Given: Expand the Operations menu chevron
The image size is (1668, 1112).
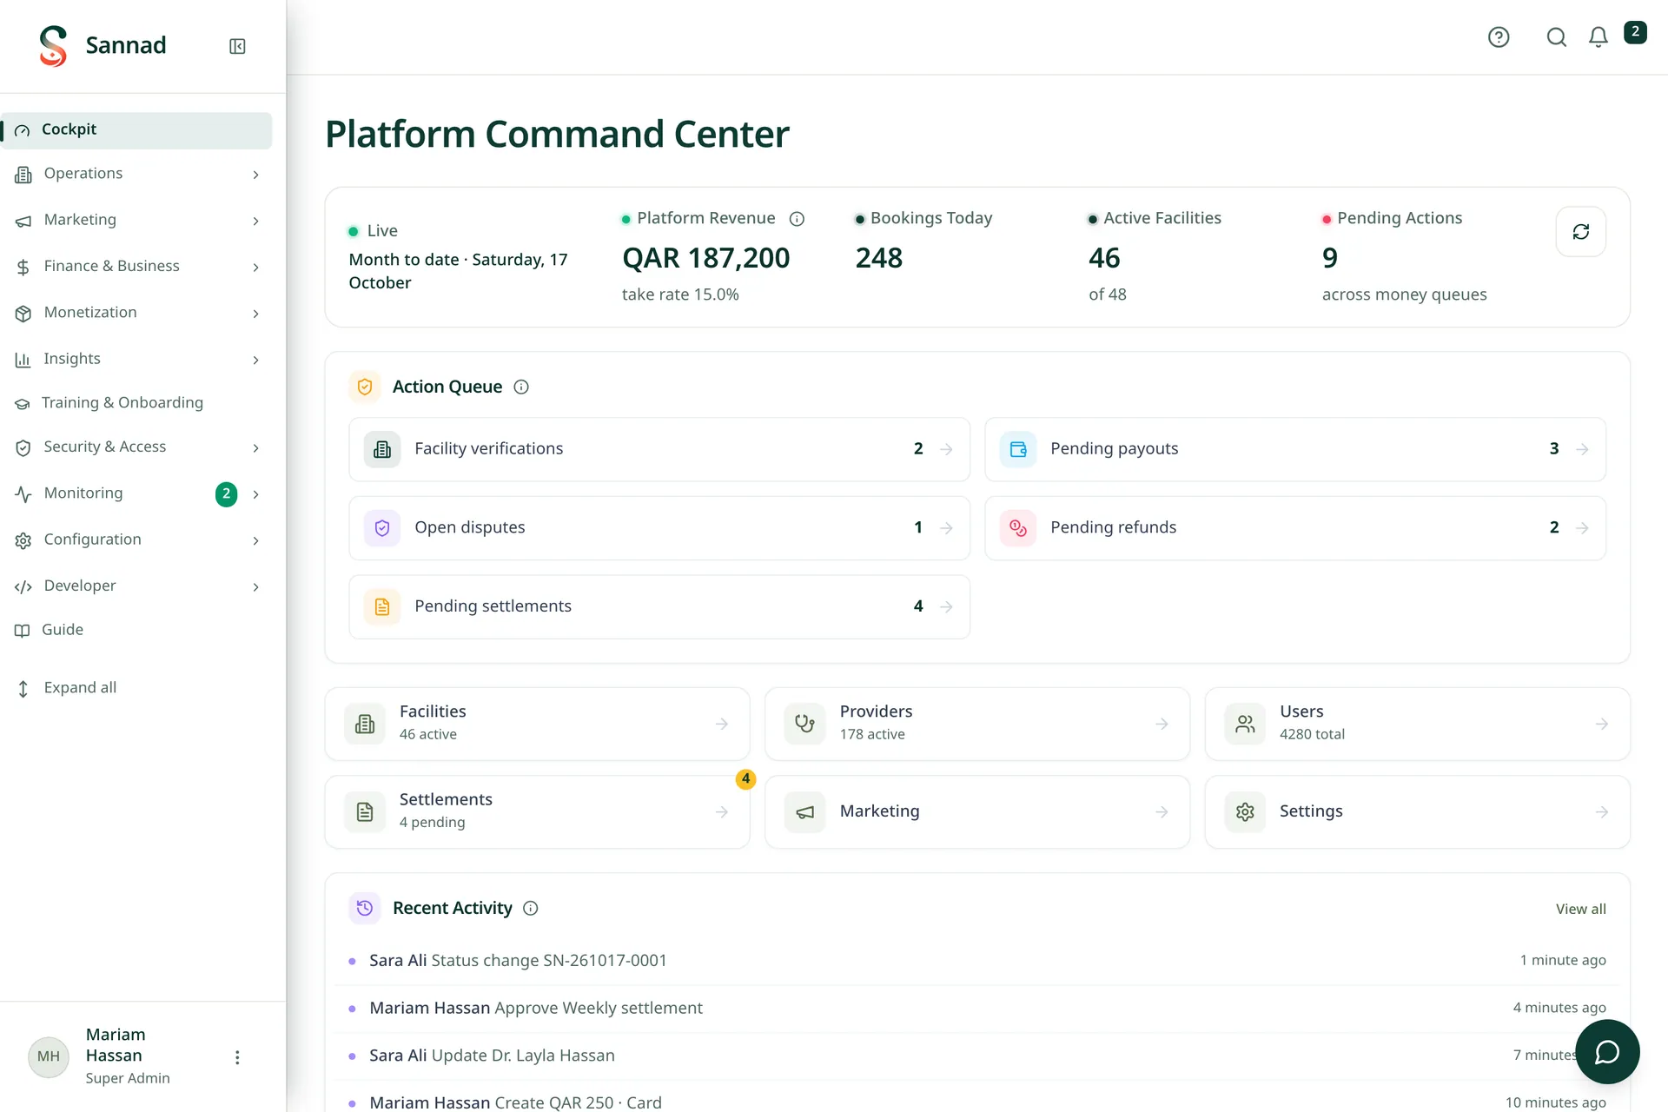Looking at the screenshot, I should (255, 175).
